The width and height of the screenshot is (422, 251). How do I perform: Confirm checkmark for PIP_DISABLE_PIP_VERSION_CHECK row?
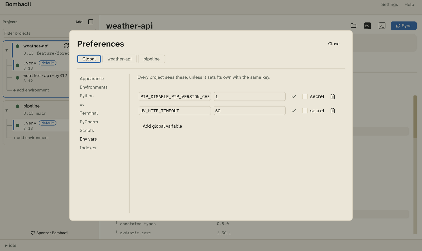pos(294,96)
